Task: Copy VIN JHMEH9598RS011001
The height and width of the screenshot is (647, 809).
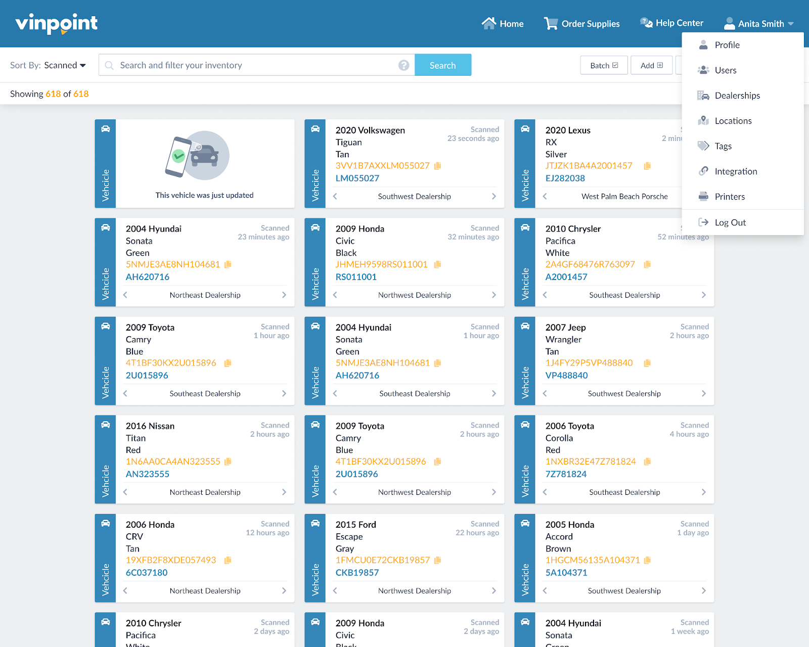Action: 438,264
